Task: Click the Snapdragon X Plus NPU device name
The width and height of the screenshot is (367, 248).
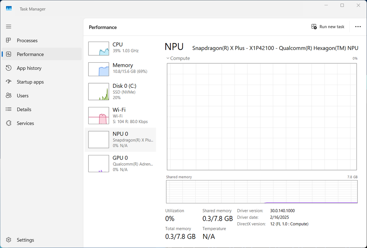Action: click(x=275, y=48)
